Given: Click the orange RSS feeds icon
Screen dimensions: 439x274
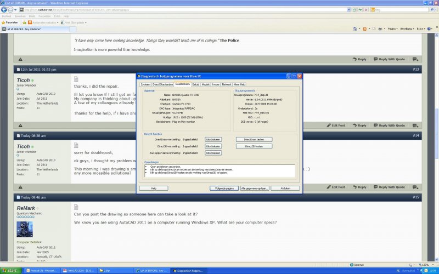Looking at the screenshot, I should pos(364,29).
